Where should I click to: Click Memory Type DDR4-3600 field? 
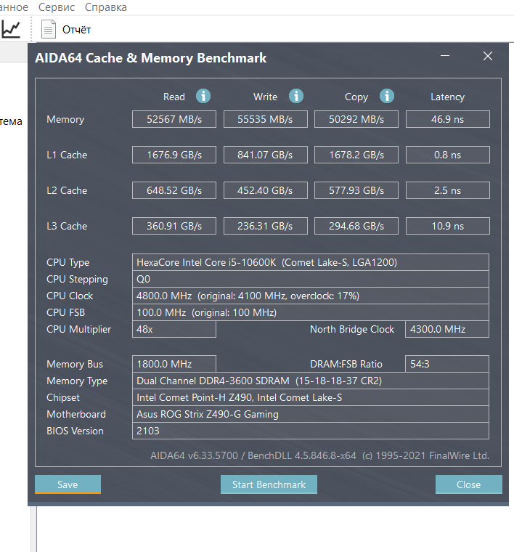click(x=311, y=381)
